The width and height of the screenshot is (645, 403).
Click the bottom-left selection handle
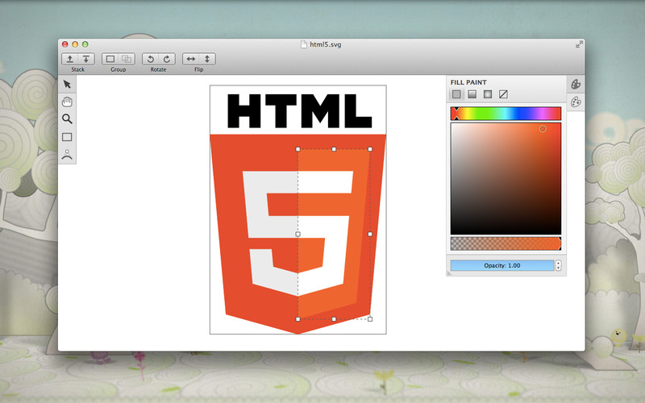point(298,319)
